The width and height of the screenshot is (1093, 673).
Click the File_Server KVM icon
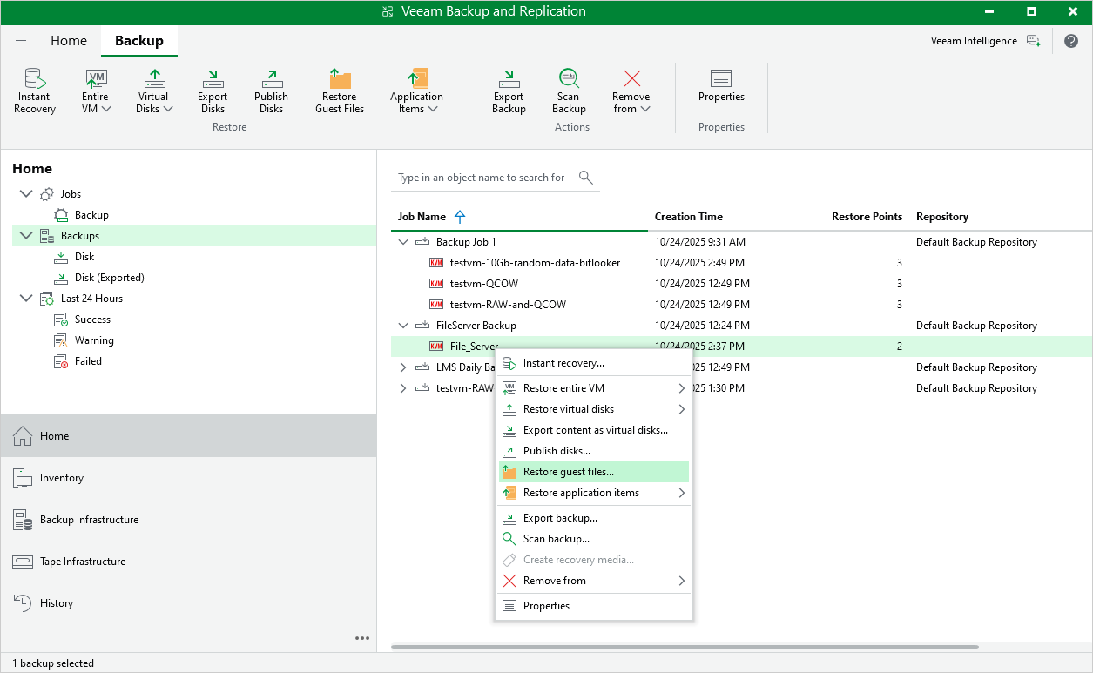(x=436, y=347)
